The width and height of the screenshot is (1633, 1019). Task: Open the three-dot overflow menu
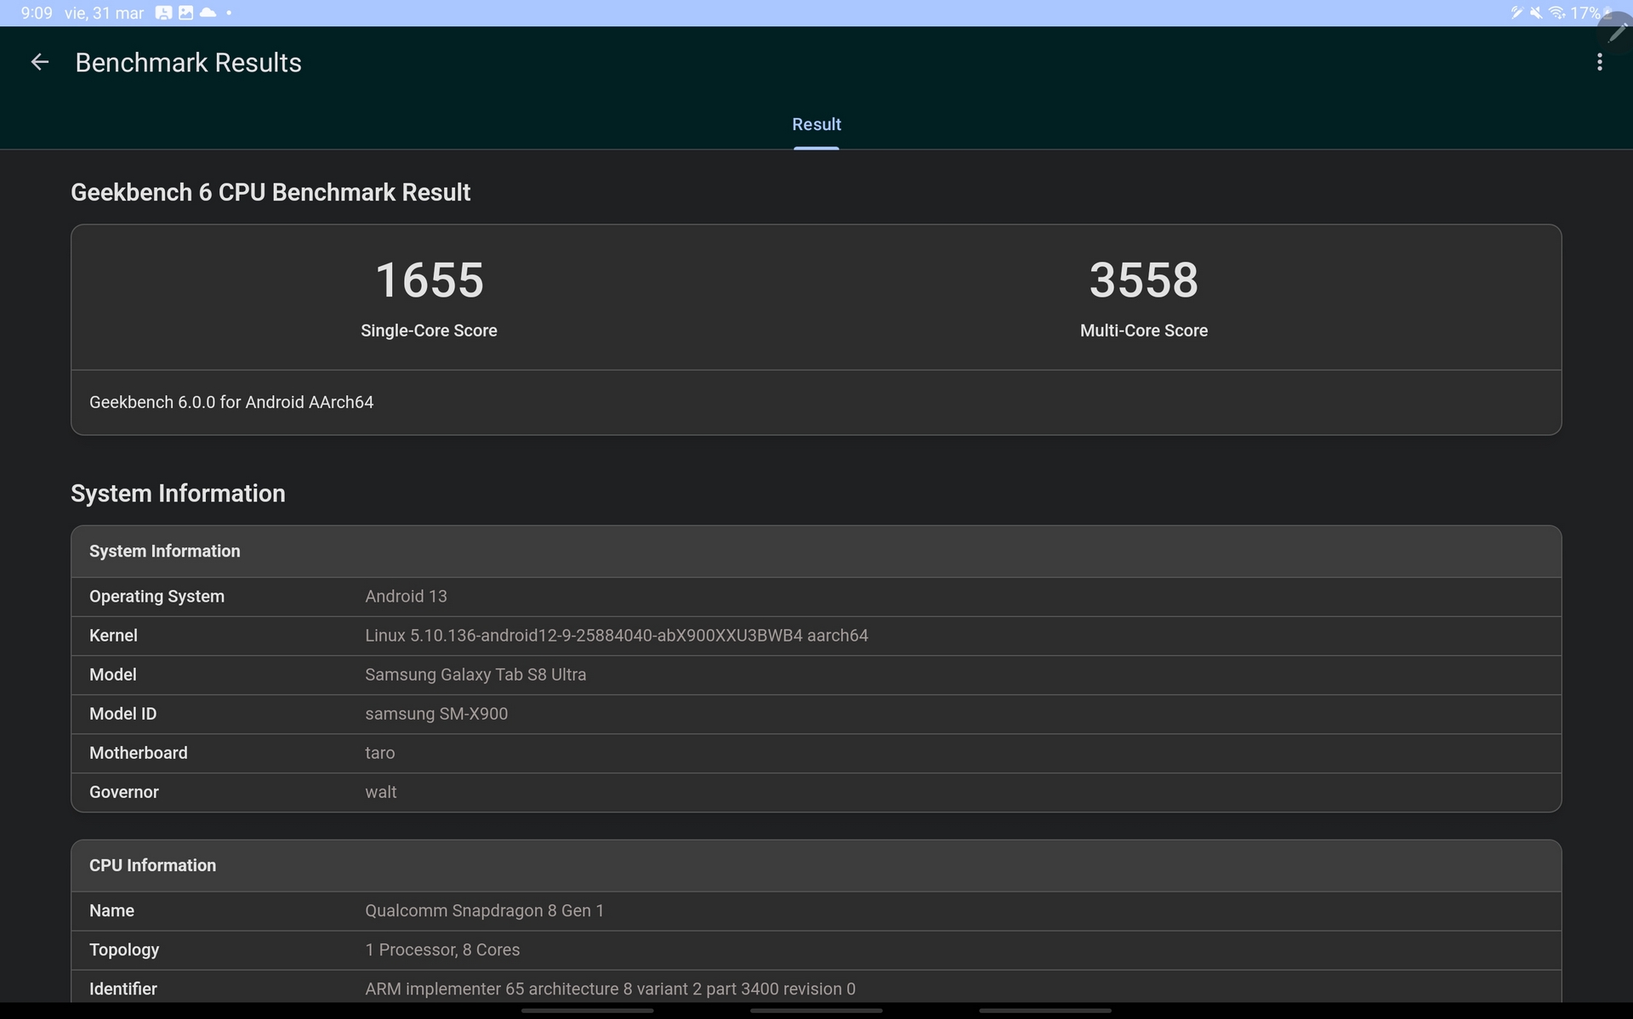[1599, 62]
